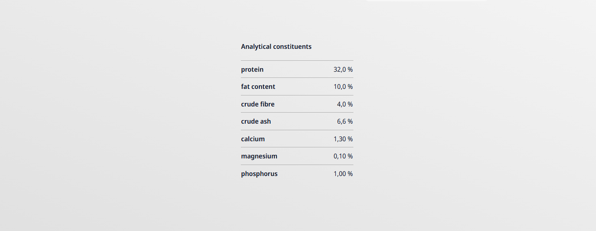Click the Analytical constituents heading
Image resolution: width=596 pixels, height=231 pixels.
pos(276,46)
